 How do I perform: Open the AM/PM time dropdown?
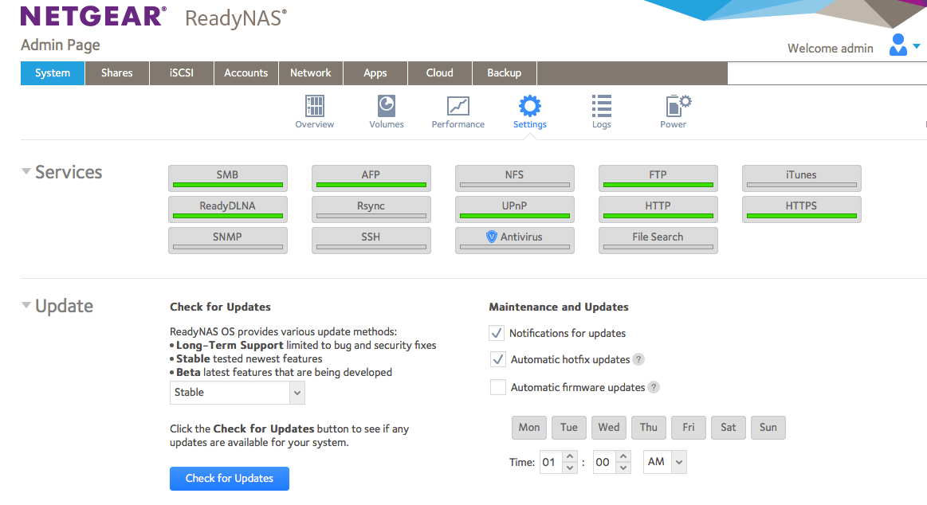[665, 462]
